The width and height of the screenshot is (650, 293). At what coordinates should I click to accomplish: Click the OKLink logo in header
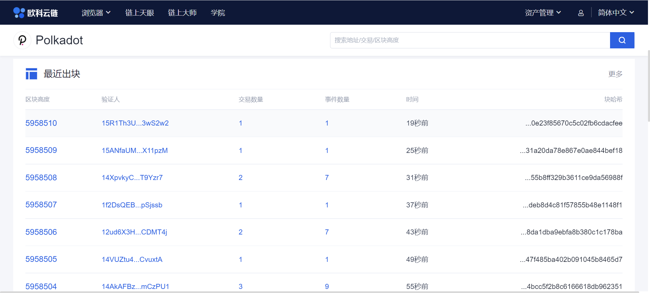coord(36,13)
